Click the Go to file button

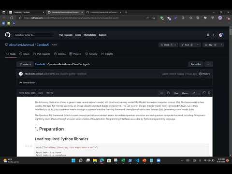pos(196,64)
